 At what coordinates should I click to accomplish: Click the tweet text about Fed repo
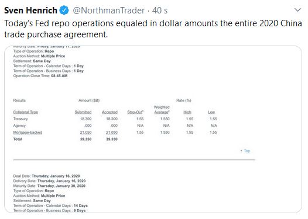coord(153,29)
